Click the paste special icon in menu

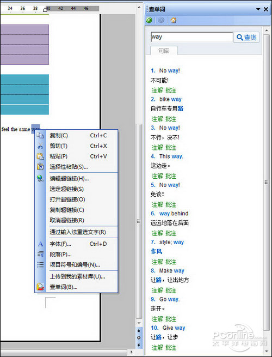pyautogui.click(x=40, y=167)
